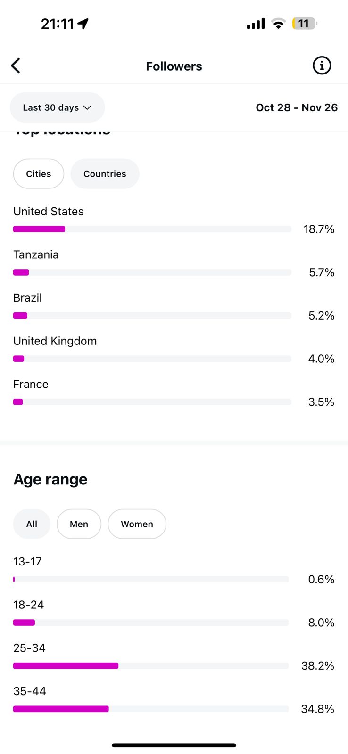
Task: Tap the home indicator bar at bottom
Action: pyautogui.click(x=174, y=746)
